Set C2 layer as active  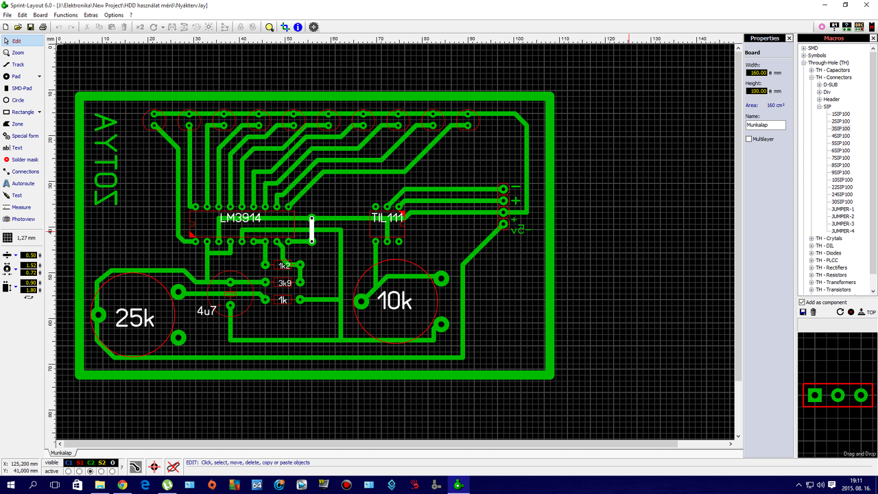click(x=91, y=471)
